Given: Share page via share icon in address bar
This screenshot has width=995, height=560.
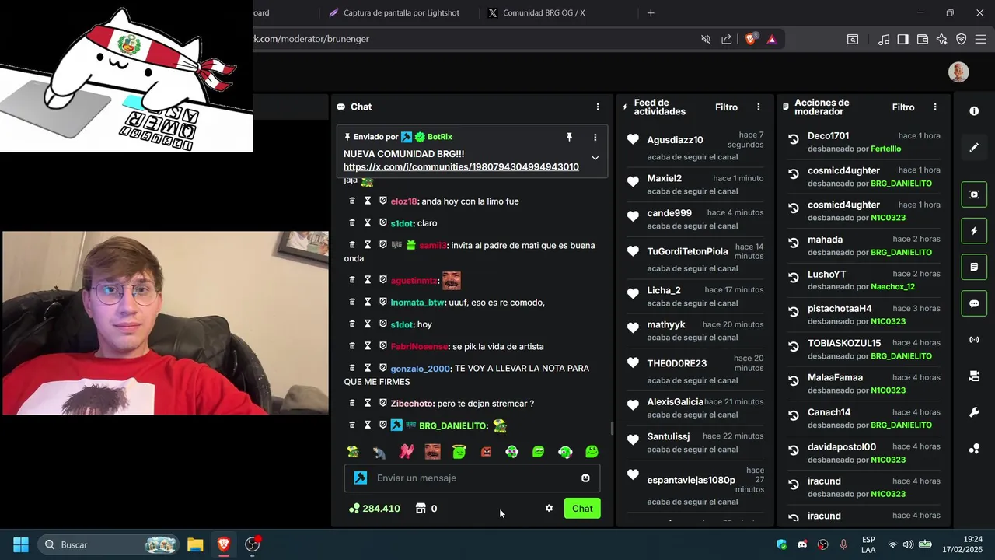Looking at the screenshot, I should click(726, 39).
